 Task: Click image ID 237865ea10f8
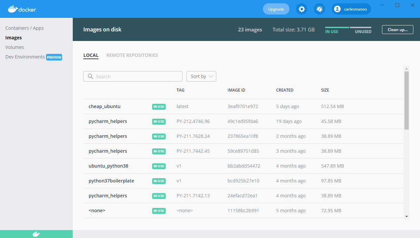pos(243,136)
